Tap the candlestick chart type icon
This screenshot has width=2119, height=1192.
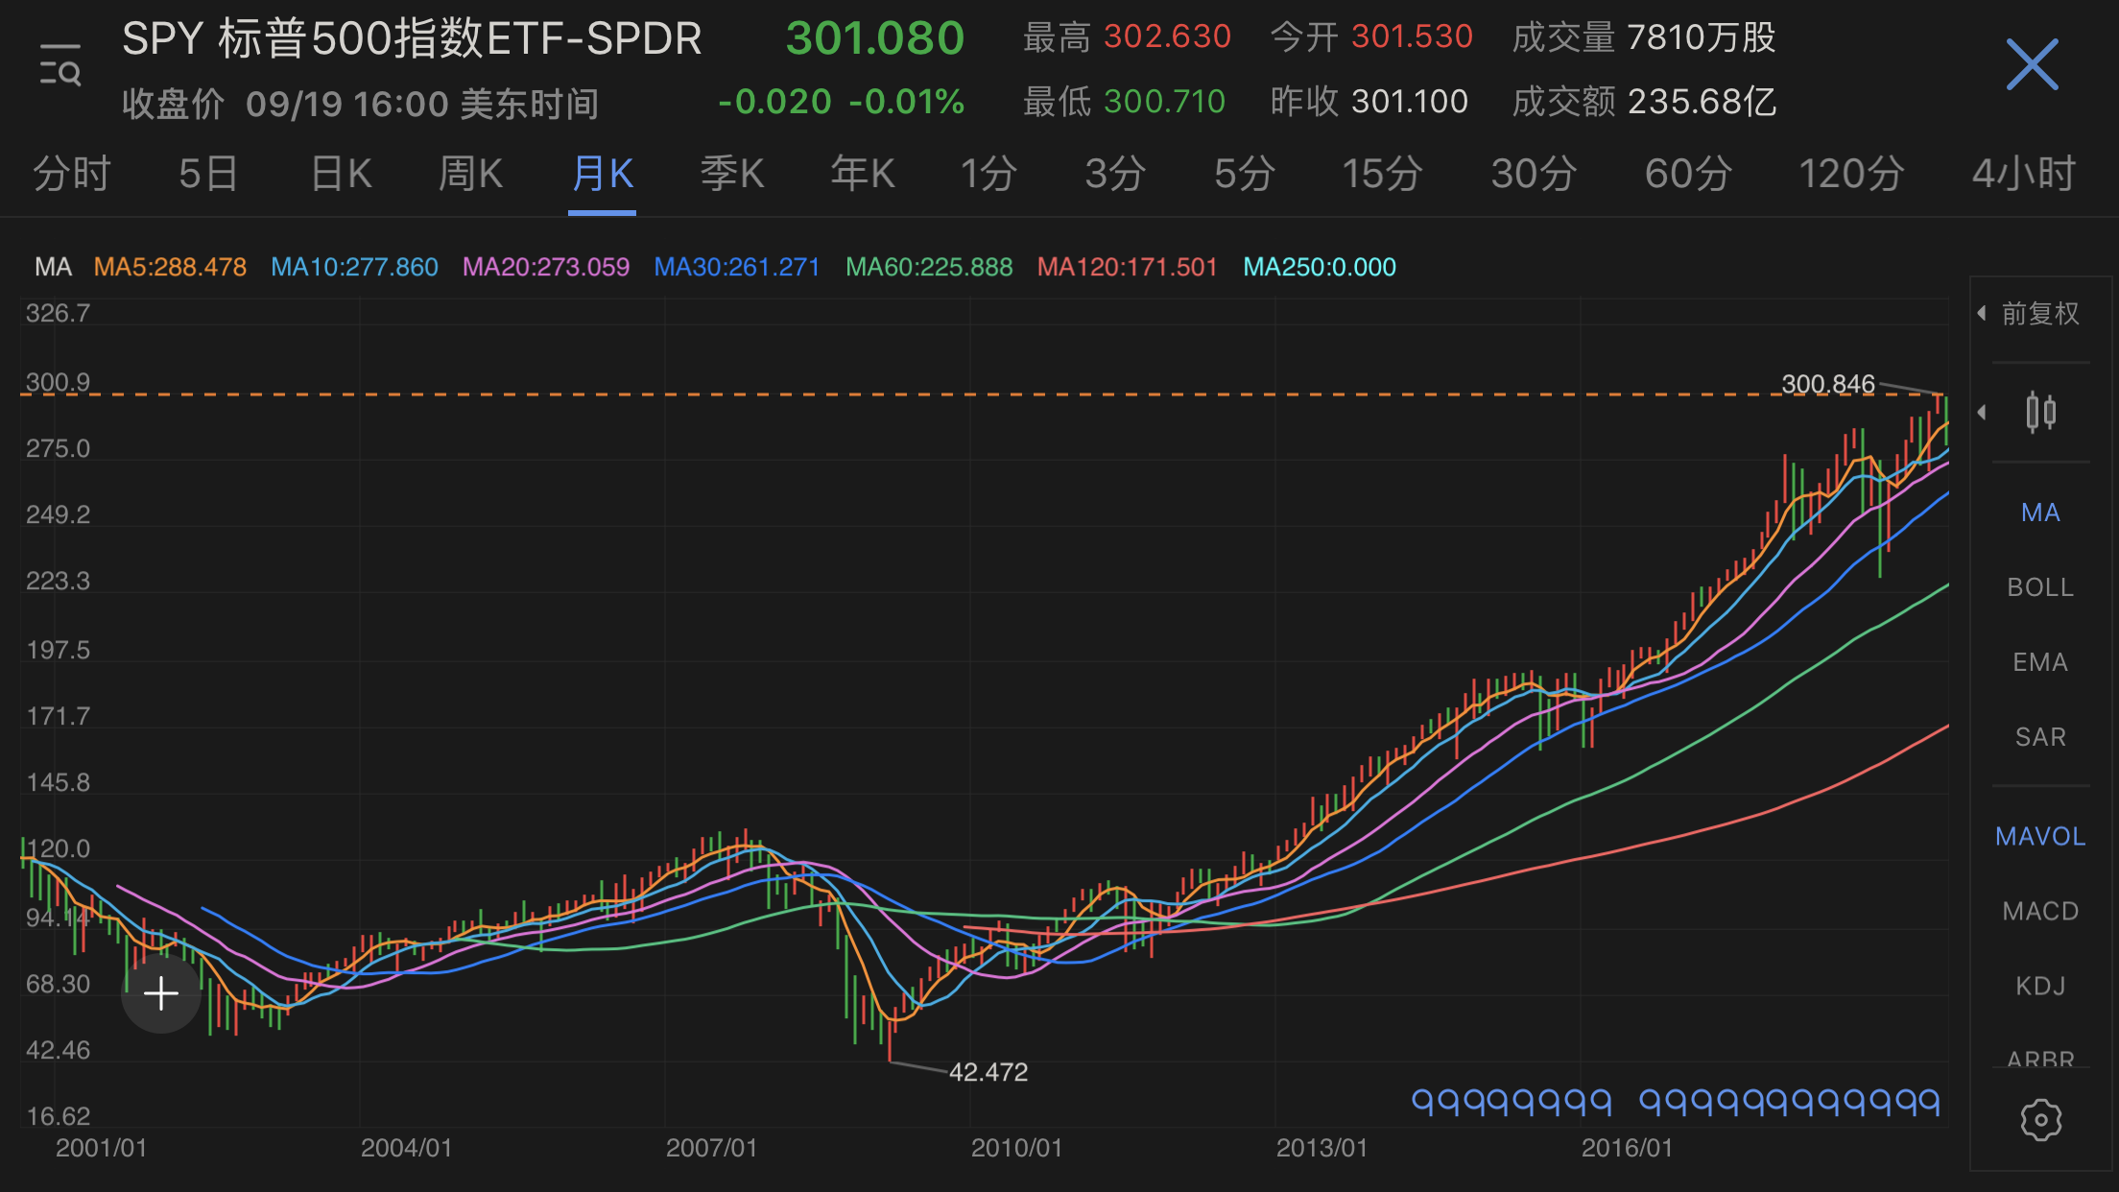[x=2041, y=413]
